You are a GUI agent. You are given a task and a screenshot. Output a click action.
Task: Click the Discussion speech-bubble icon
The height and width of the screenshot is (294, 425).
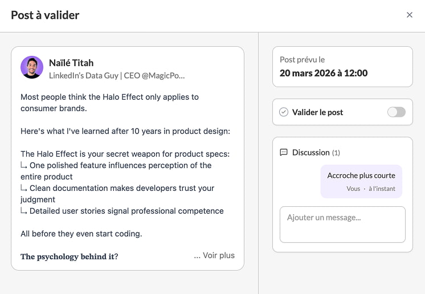tap(284, 153)
